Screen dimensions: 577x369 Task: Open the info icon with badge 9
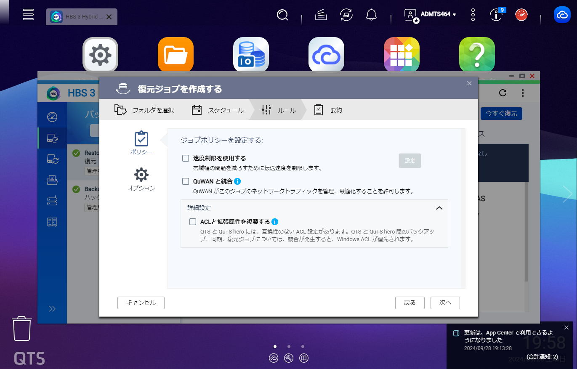point(497,15)
